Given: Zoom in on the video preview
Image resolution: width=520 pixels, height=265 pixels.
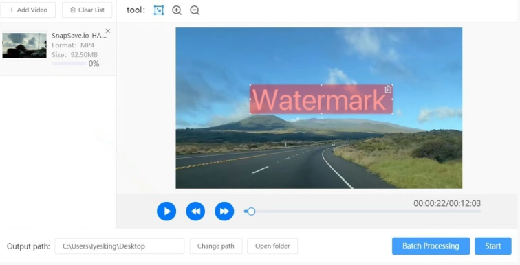Looking at the screenshot, I should [177, 10].
